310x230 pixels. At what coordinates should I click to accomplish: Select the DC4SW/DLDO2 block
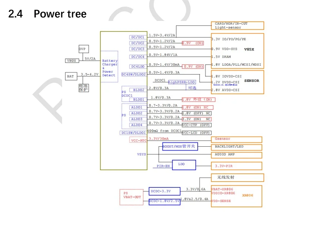(x=134, y=74)
